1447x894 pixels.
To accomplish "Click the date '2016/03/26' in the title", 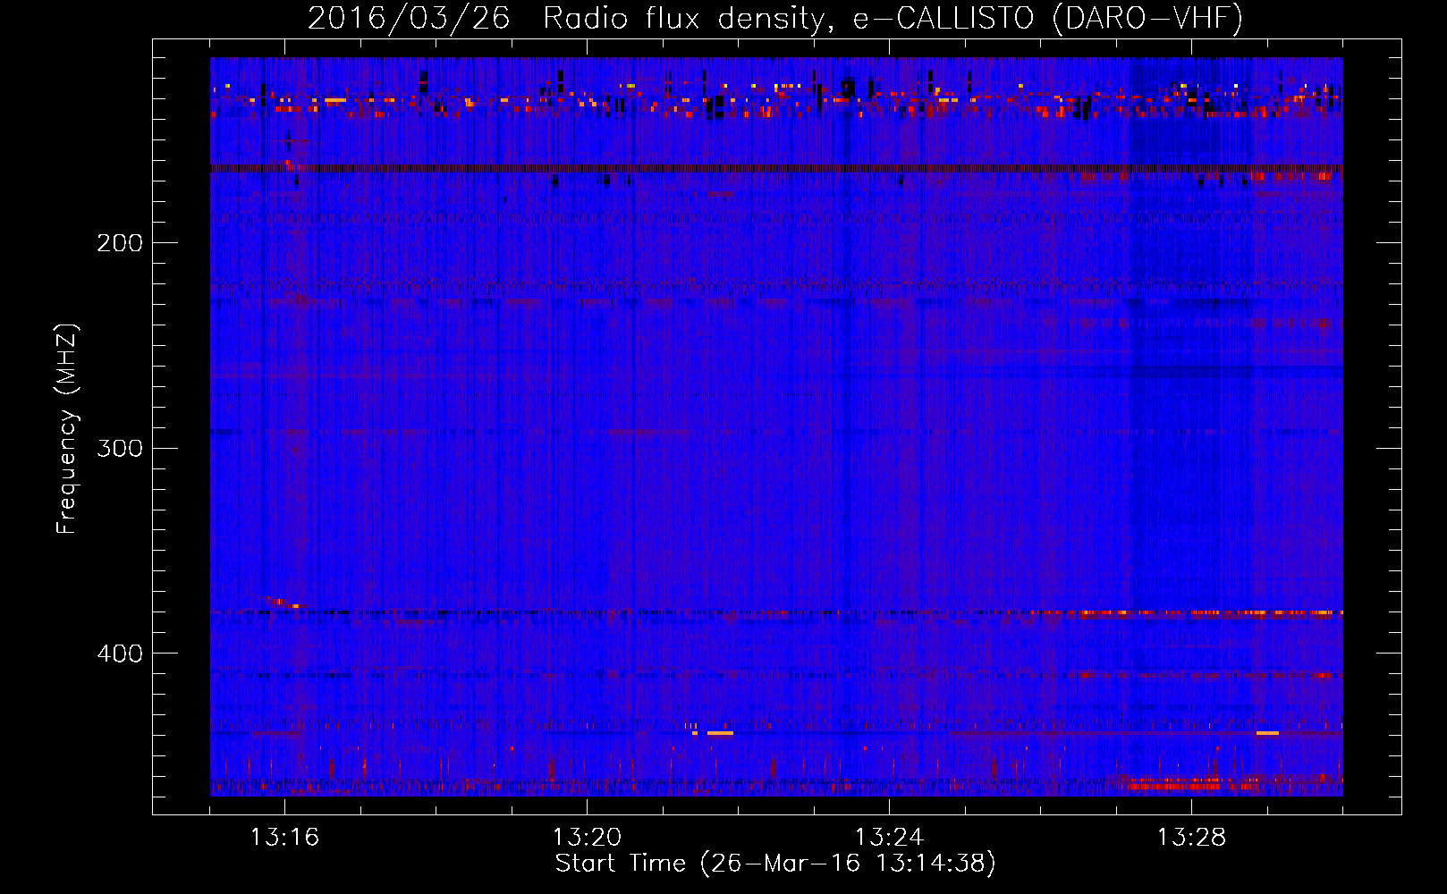I will tap(409, 18).
